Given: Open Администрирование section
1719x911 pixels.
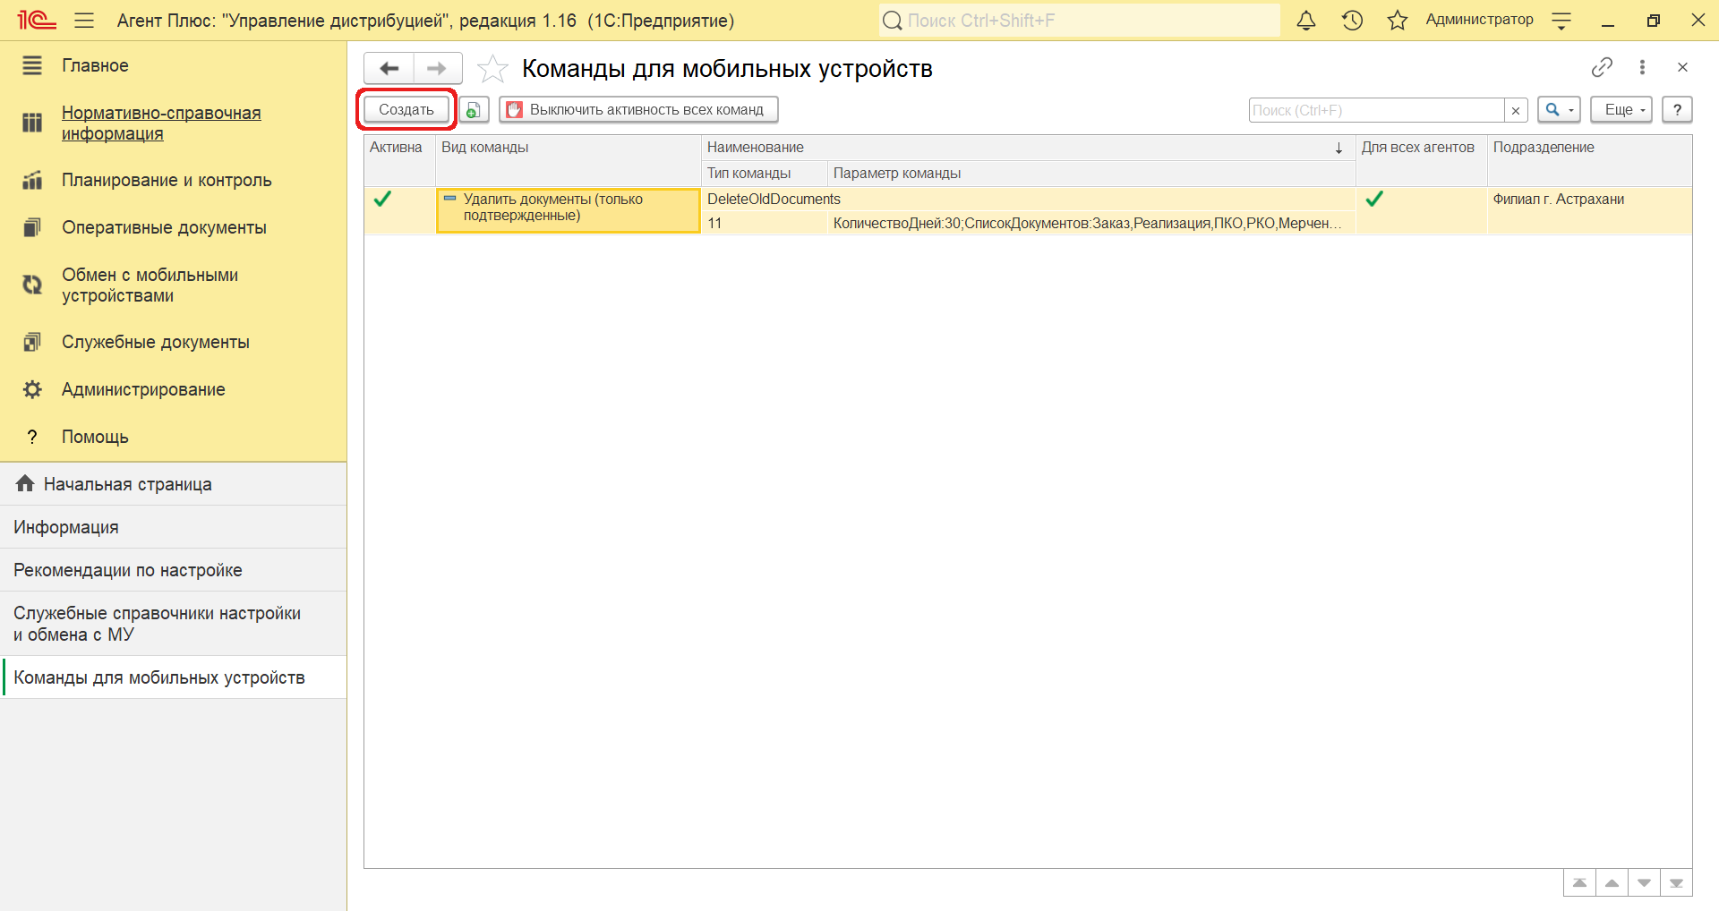Looking at the screenshot, I should 143,389.
